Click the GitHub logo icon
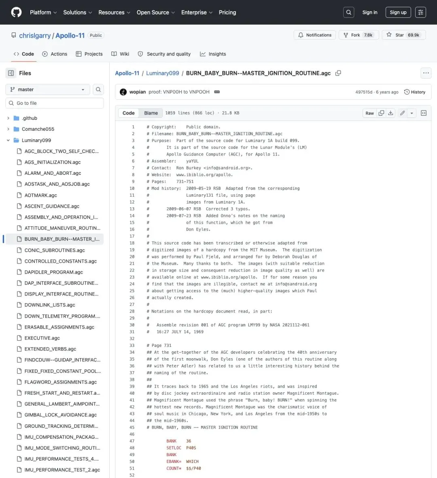The width and height of the screenshot is (437, 478). [17, 12]
